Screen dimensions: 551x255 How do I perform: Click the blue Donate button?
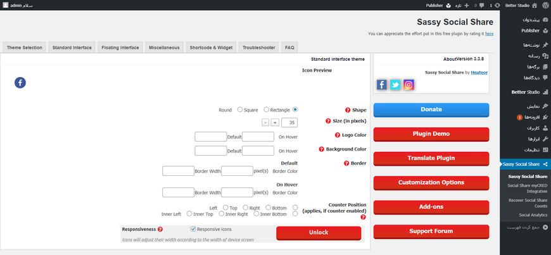431,109
